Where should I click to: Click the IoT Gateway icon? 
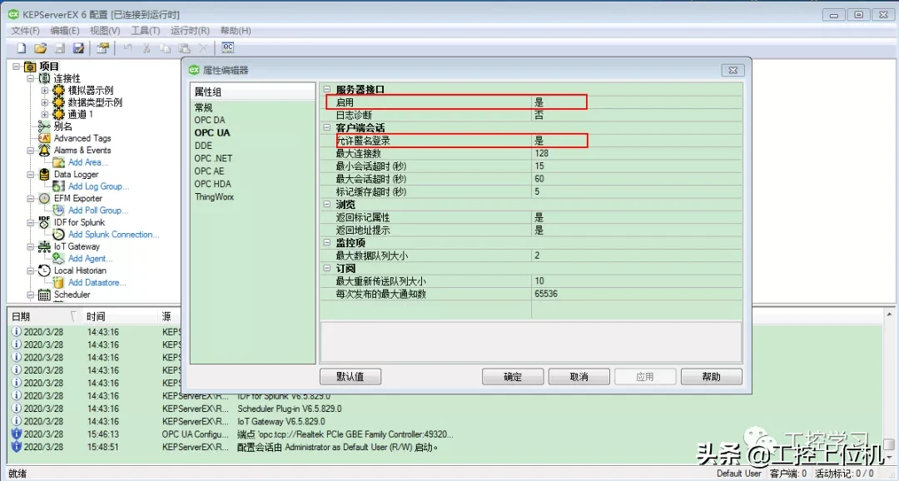(x=44, y=246)
